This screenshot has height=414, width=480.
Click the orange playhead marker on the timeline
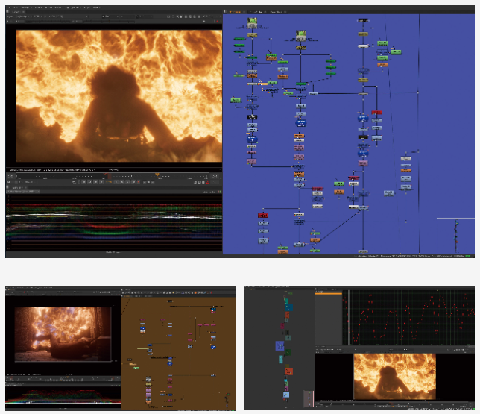click(157, 175)
